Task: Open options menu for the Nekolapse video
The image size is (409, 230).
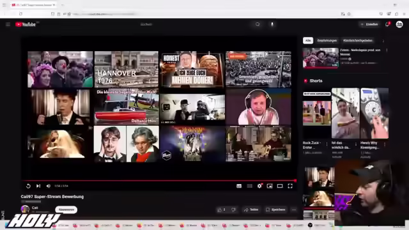Action: [x=387, y=50]
